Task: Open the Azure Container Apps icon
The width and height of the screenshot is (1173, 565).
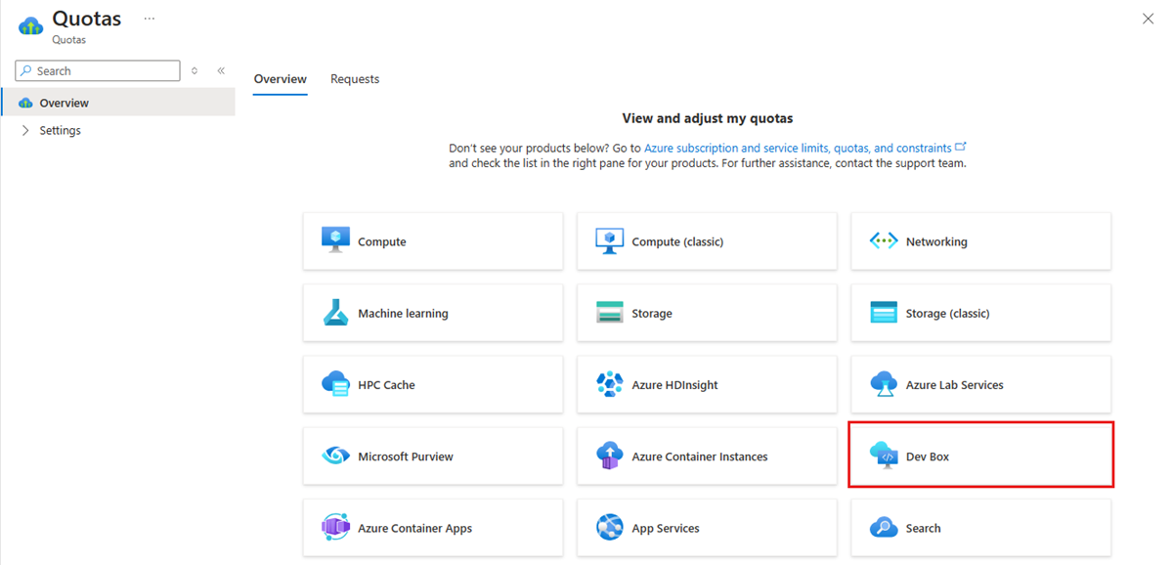Action: coord(335,528)
